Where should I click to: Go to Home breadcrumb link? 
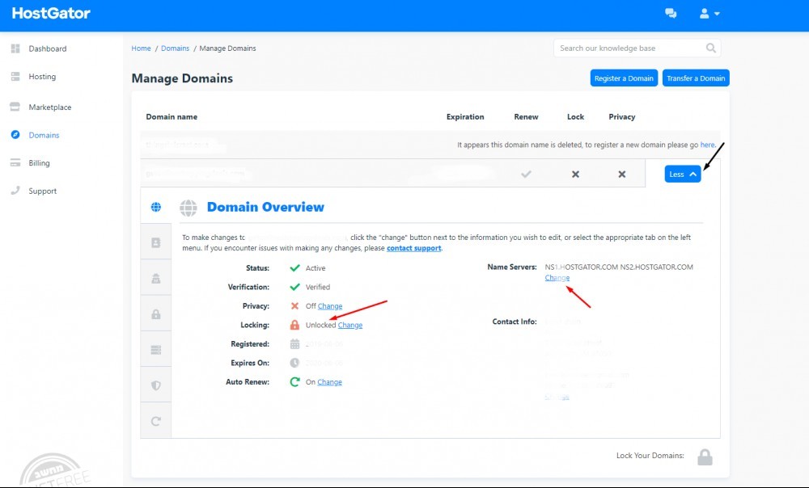(x=141, y=48)
